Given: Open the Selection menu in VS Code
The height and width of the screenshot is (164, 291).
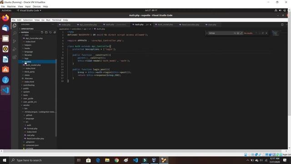Looking at the screenshot, I should (x=28, y=20).
